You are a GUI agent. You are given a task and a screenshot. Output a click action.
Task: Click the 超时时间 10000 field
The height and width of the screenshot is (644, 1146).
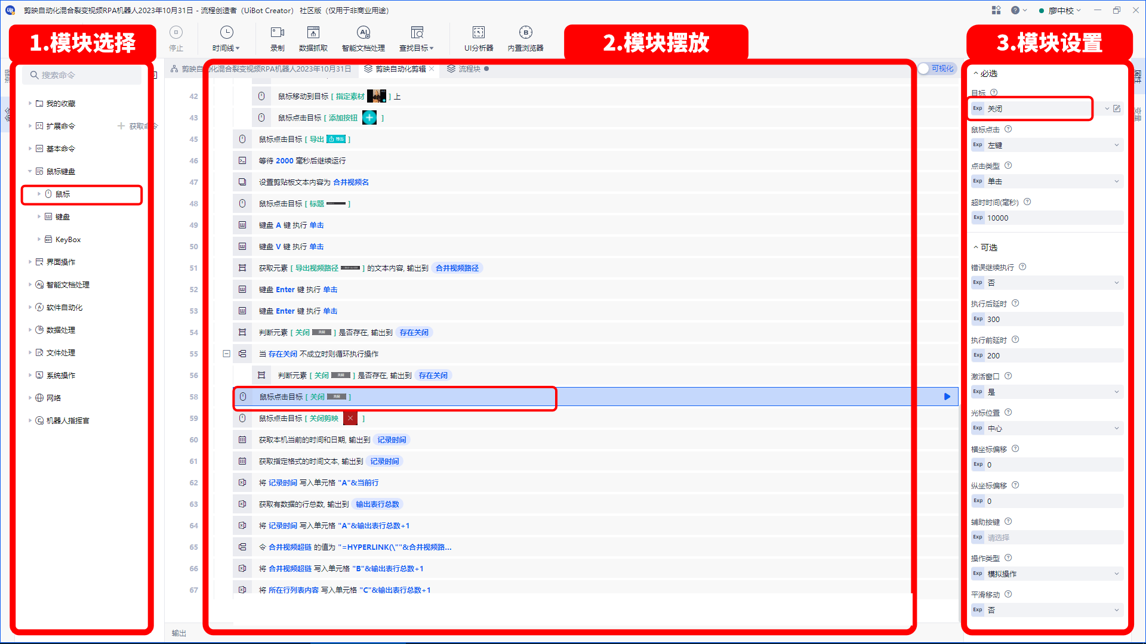coord(1048,218)
